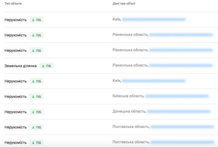The height and width of the screenshot is (147, 218).
Task: Click person icon in first Рівненська область row
Action: [33, 35]
